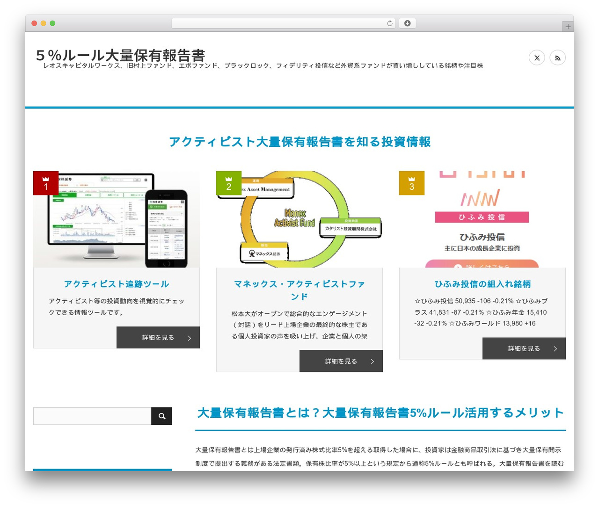599x507 pixels.
Task: Click the description starting 松本大がオープンで総合的な
Action: (299, 325)
